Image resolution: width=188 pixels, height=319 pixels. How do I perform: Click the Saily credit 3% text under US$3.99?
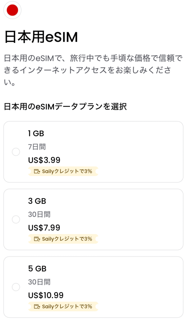point(67,171)
